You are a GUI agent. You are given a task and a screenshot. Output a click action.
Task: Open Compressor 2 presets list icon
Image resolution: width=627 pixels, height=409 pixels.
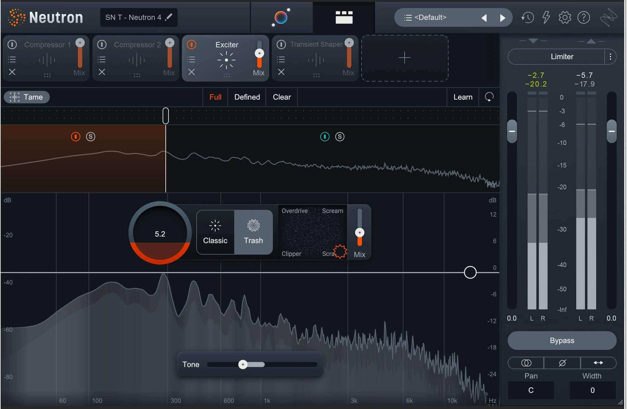point(102,59)
